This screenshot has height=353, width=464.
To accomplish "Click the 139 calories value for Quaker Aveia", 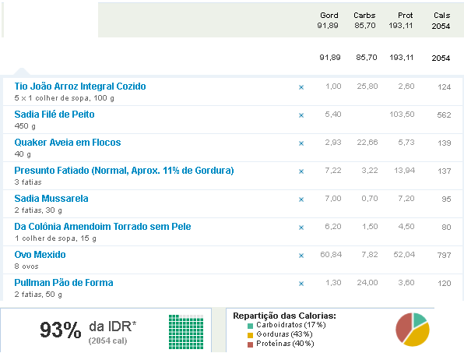I will pyautogui.click(x=445, y=143).
